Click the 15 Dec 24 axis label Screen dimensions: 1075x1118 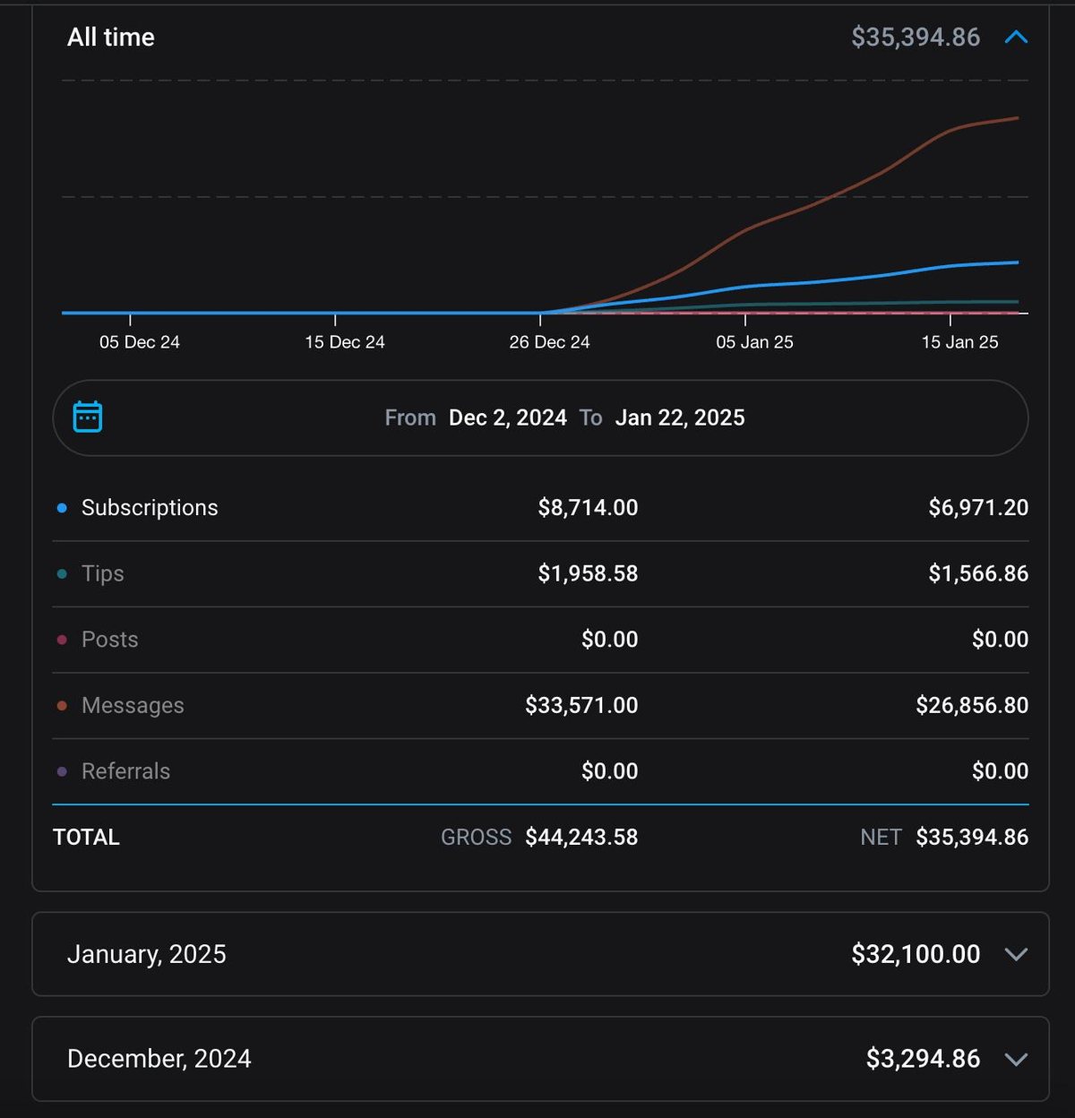click(345, 342)
